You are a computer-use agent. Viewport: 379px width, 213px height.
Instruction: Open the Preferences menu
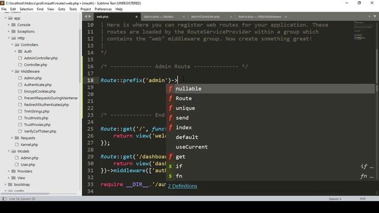tap(103, 9)
